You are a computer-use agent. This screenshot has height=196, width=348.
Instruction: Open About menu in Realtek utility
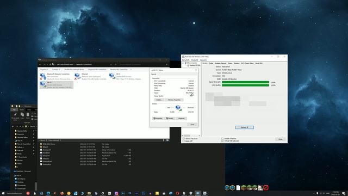203,60
